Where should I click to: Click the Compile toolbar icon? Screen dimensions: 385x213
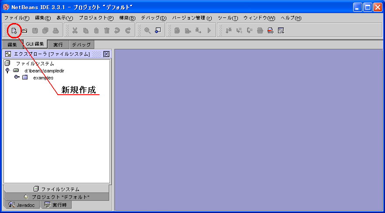(177, 31)
